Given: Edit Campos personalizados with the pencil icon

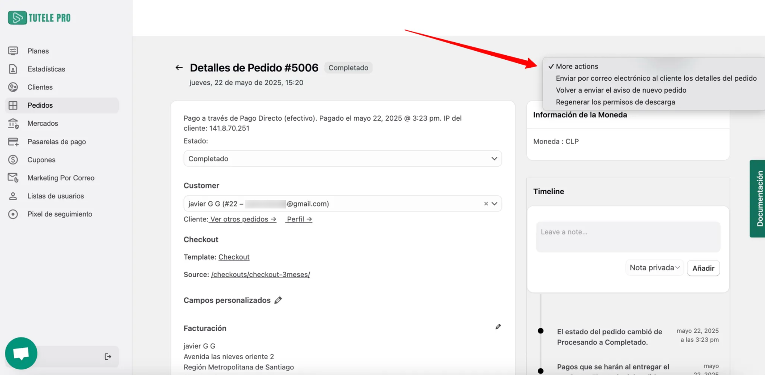Looking at the screenshot, I should 278,300.
